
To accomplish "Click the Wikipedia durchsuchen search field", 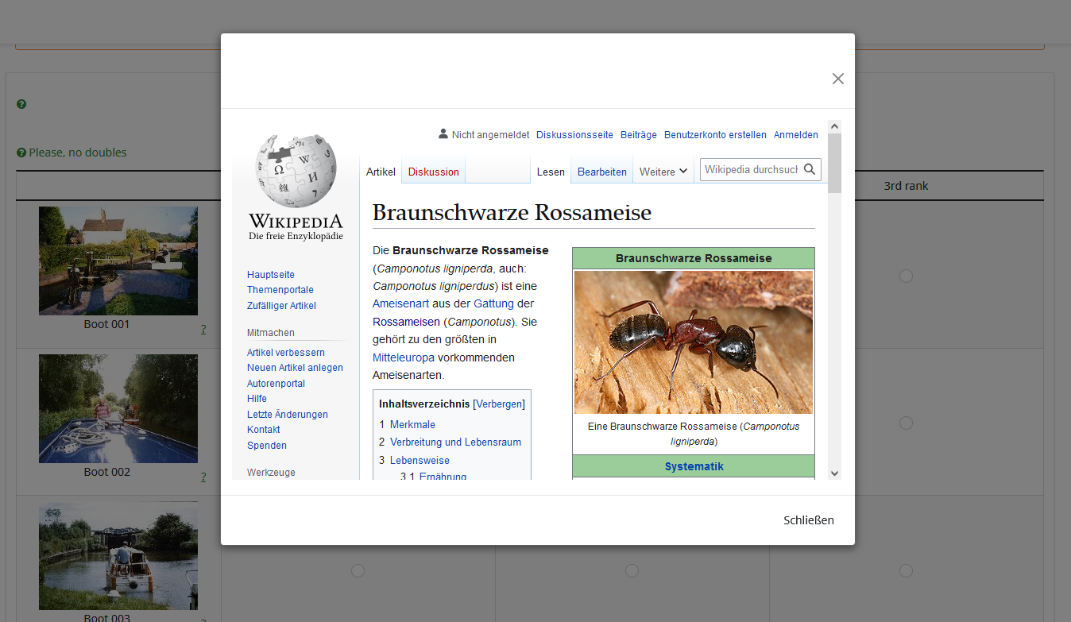I will [750, 169].
